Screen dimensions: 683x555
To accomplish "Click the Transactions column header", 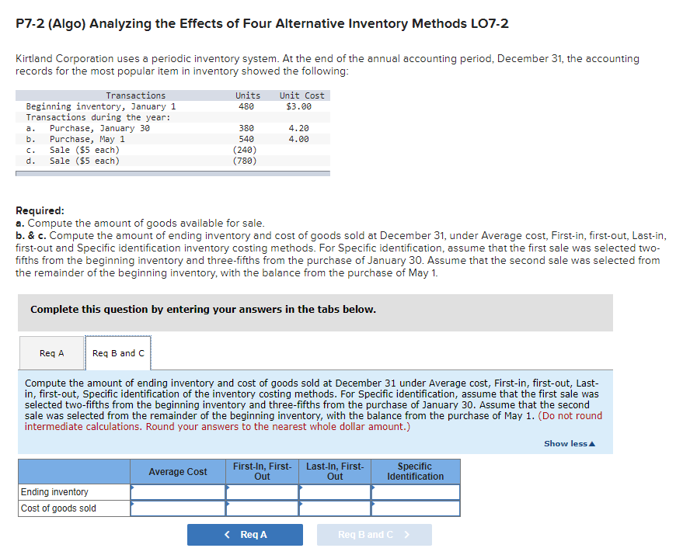I will pos(136,95).
